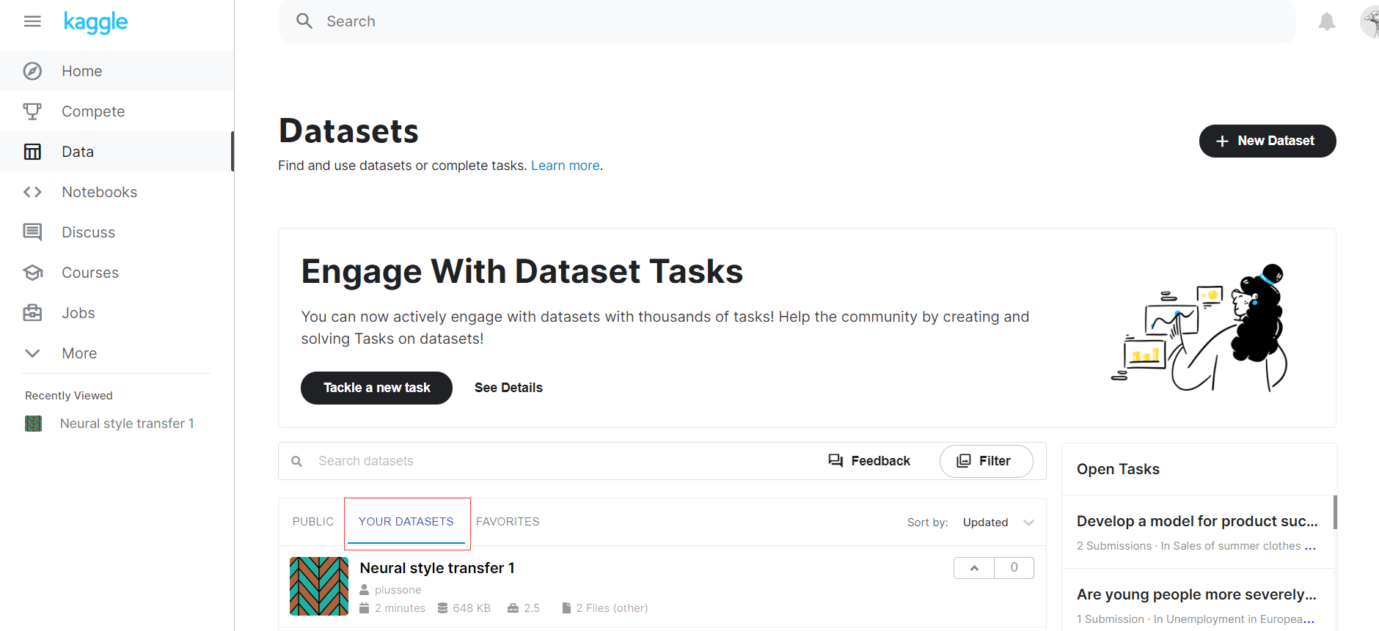Image resolution: width=1379 pixels, height=631 pixels.
Task: Click the Discuss comment icon
Action: [x=32, y=232]
